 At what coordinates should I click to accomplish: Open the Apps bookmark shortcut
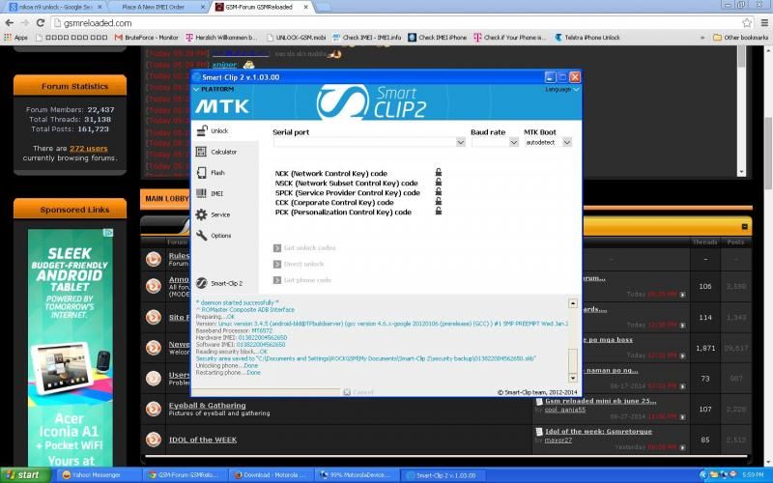click(x=15, y=38)
